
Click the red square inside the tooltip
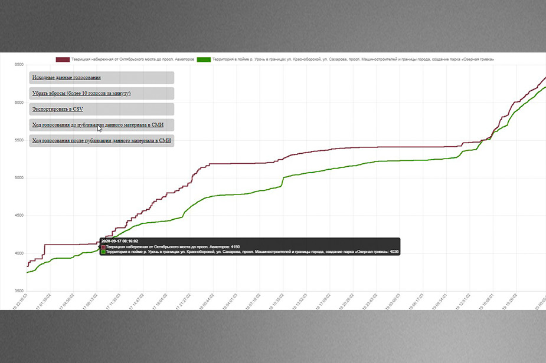coord(104,246)
